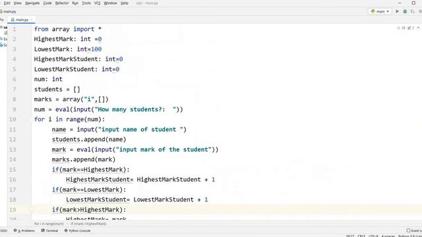The width and height of the screenshot is (422, 237).
Task: Open the Help menu
Action: (125, 3)
